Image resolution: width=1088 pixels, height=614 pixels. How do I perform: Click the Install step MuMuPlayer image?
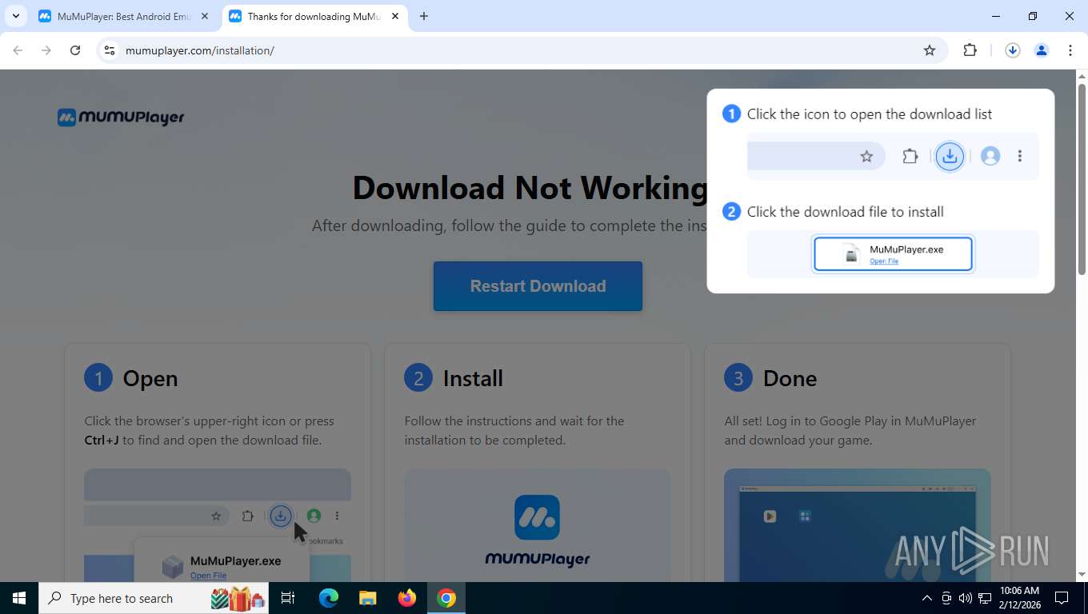pos(538,525)
